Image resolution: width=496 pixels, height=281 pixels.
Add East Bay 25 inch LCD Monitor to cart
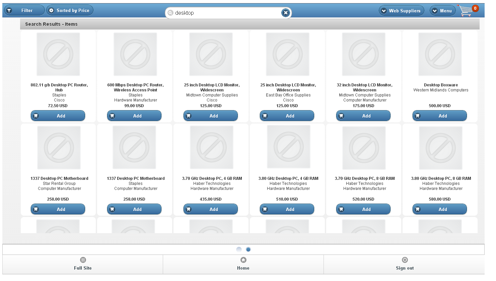(x=287, y=116)
